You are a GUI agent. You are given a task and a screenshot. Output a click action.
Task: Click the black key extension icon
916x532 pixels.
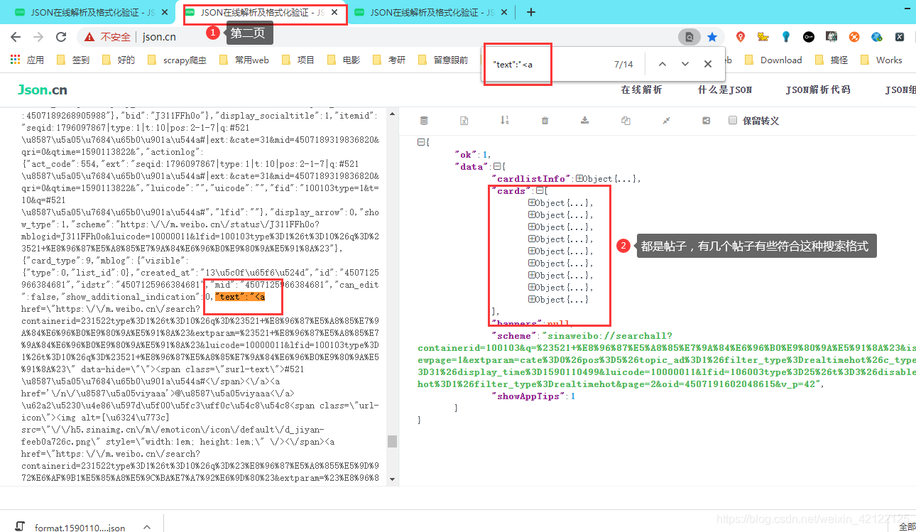tap(809, 37)
